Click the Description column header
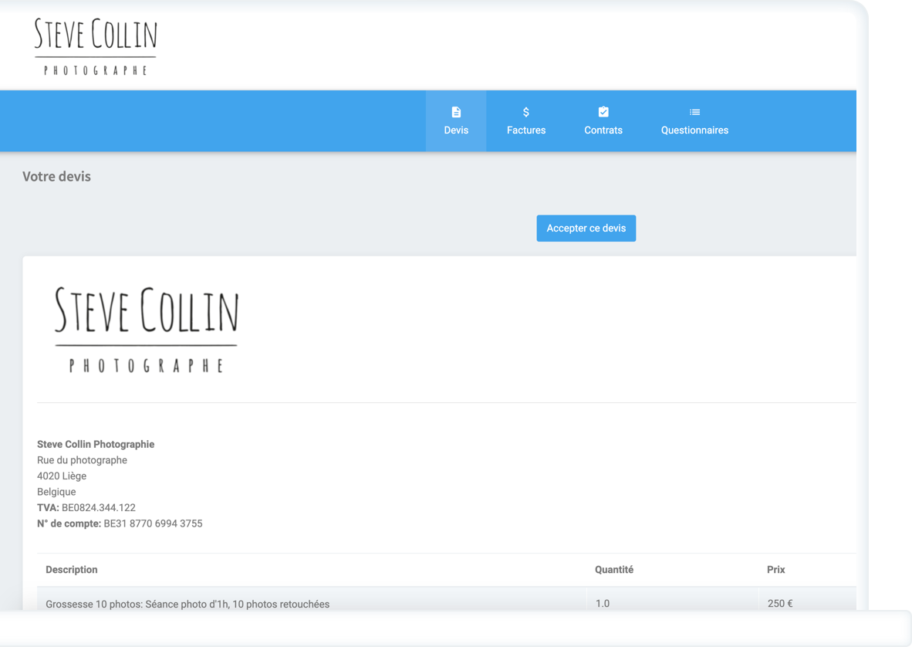The height and width of the screenshot is (647, 912). pyautogui.click(x=72, y=570)
